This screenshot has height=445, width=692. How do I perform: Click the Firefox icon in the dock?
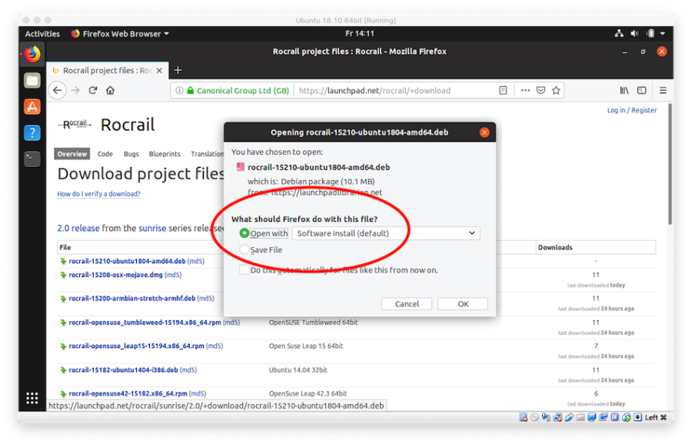coord(32,55)
